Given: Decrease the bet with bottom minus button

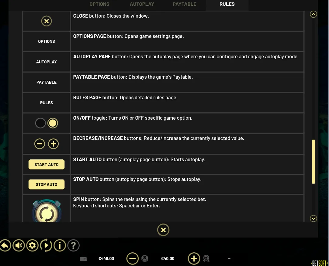Looking at the screenshot, I should coord(132,258).
